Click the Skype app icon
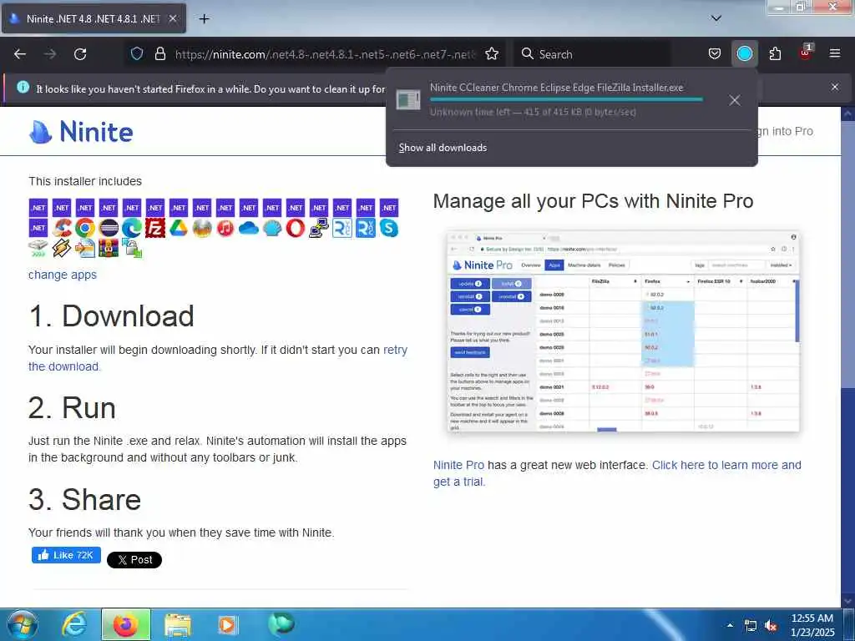This screenshot has width=855, height=641. pos(389,228)
